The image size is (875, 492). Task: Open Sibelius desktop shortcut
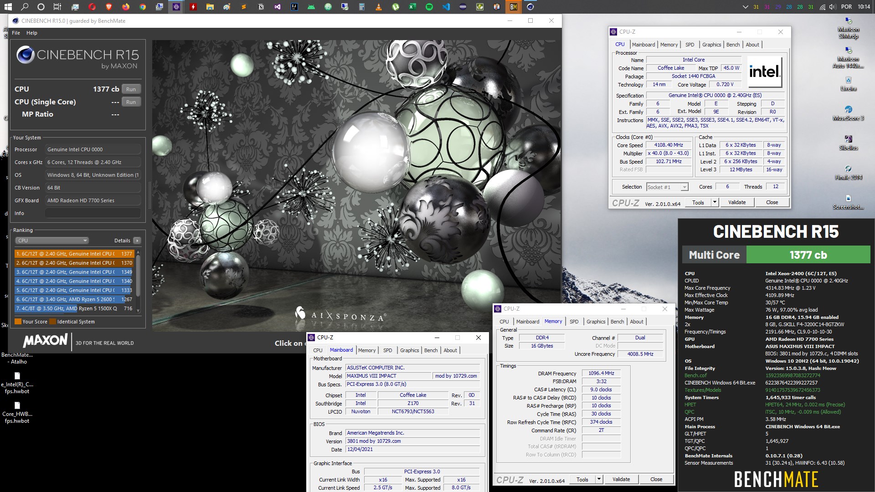pos(848,143)
